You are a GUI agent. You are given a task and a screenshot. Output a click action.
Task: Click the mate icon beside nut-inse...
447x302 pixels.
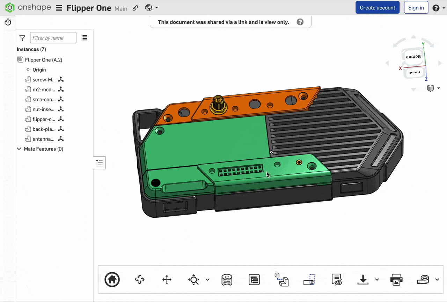click(x=61, y=109)
